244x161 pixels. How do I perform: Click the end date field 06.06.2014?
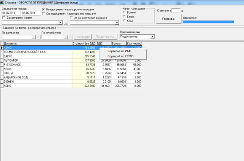point(31,13)
